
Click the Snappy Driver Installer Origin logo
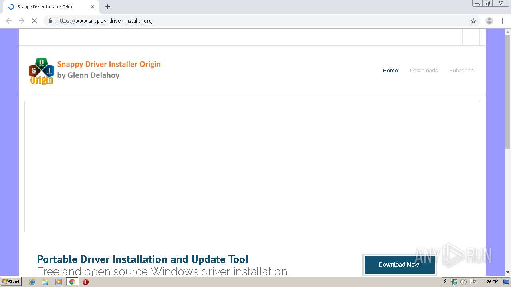(x=95, y=71)
